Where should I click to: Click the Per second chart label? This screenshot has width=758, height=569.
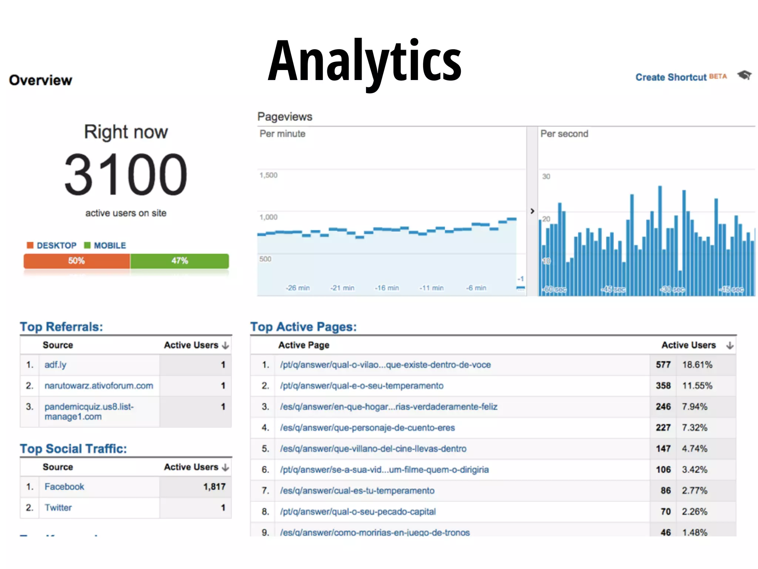(x=564, y=134)
